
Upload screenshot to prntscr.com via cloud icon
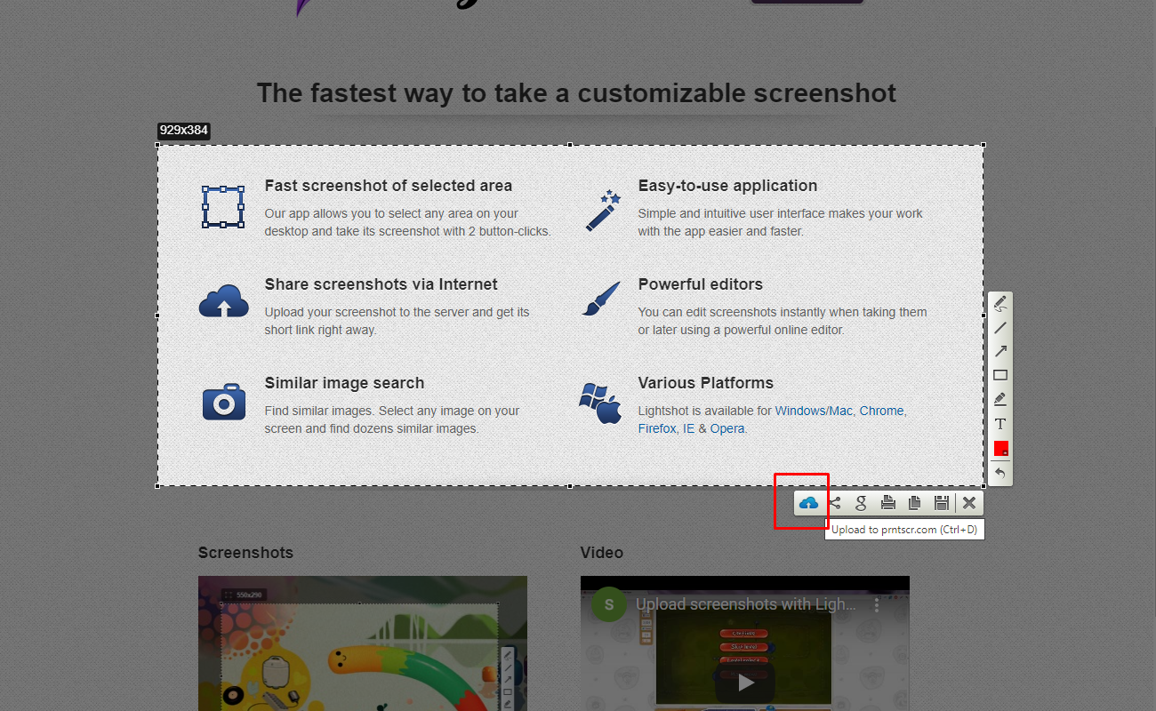[x=808, y=503]
